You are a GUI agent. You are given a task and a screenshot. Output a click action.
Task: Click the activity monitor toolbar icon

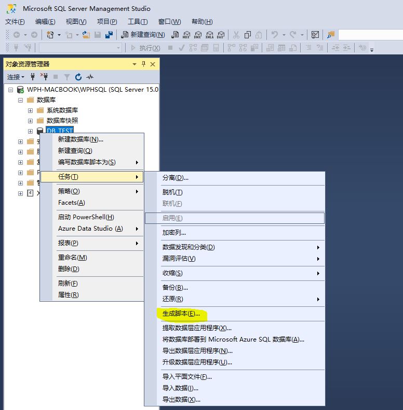[315, 35]
